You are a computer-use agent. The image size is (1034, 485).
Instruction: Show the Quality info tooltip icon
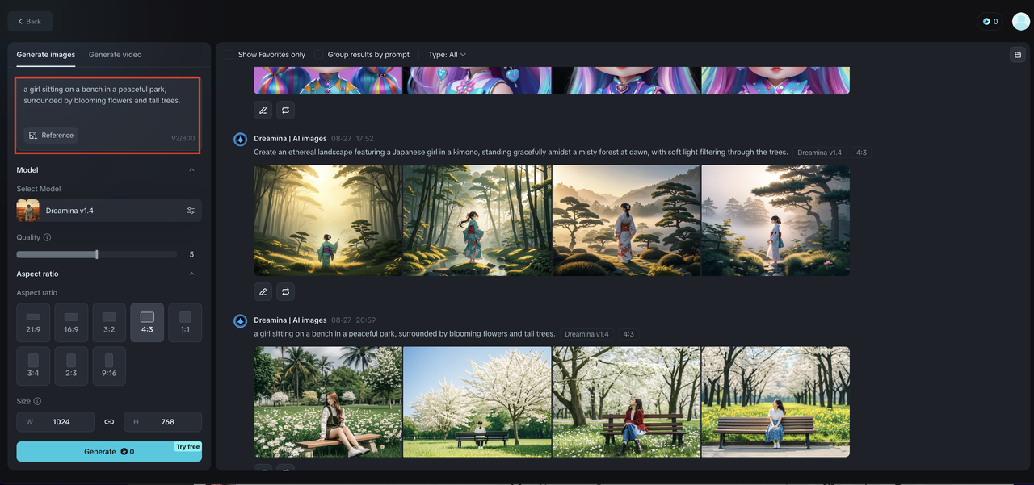[47, 237]
